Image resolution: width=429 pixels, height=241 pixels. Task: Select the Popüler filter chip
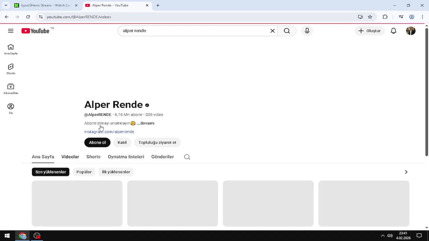84,172
